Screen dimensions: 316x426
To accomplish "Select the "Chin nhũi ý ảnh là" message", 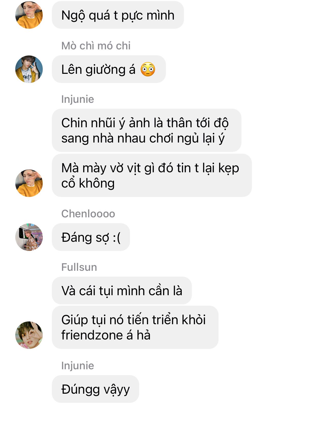I will click(147, 130).
